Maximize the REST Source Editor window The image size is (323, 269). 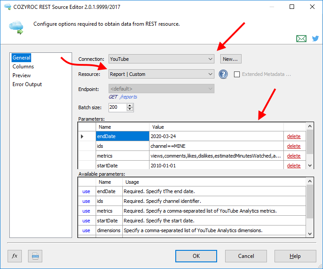click(292, 7)
